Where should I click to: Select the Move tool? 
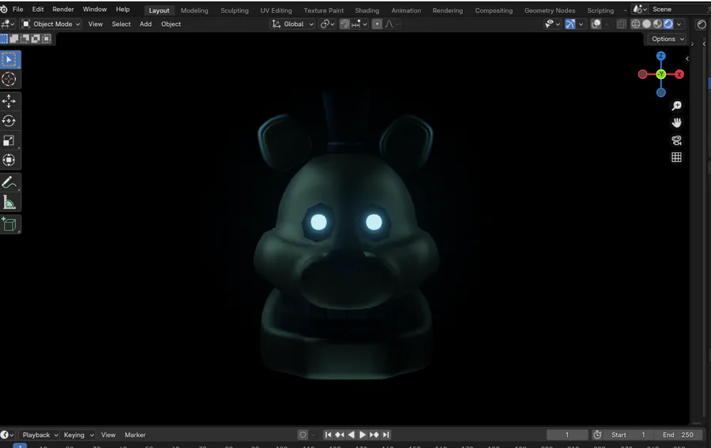9,101
